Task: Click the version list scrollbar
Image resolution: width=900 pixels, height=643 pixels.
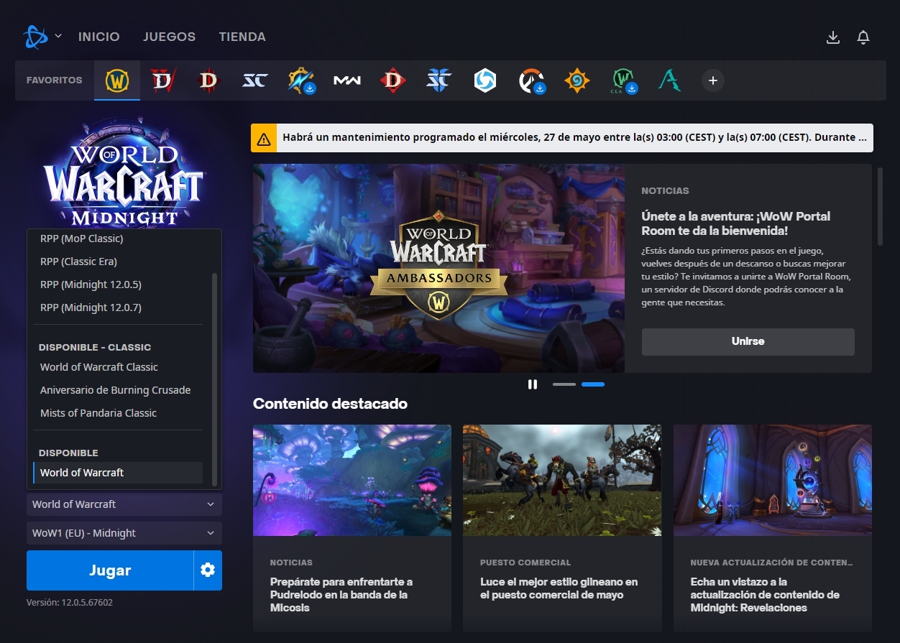Action: click(x=214, y=379)
